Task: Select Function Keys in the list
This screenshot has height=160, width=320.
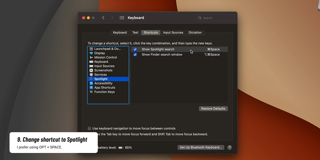Action: pyautogui.click(x=108, y=92)
